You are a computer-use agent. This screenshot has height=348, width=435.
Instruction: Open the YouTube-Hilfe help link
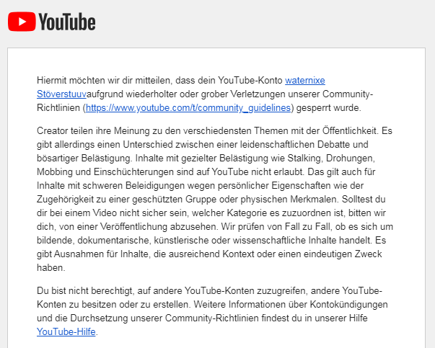(x=66, y=331)
